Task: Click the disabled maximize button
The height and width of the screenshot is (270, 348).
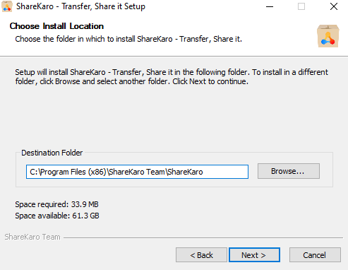Action: point(301,6)
